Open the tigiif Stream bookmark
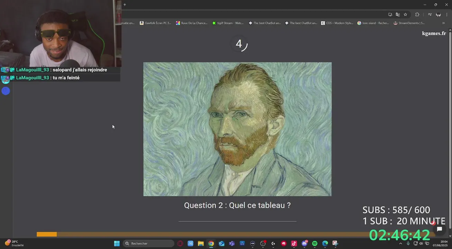The image size is (452, 249). (x=228, y=23)
